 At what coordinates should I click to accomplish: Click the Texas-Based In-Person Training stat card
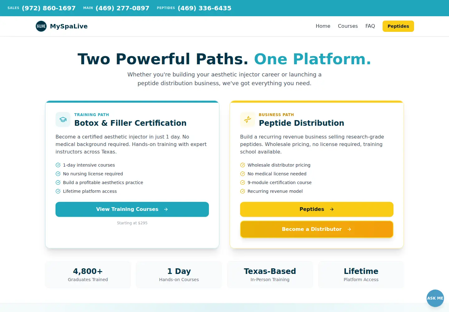(270, 275)
